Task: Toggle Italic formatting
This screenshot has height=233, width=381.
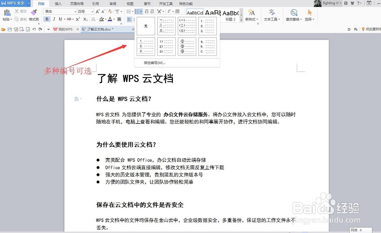Action: tap(54, 19)
